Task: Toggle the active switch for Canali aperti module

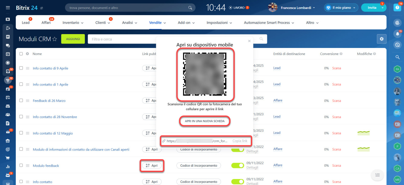Action: (238, 149)
